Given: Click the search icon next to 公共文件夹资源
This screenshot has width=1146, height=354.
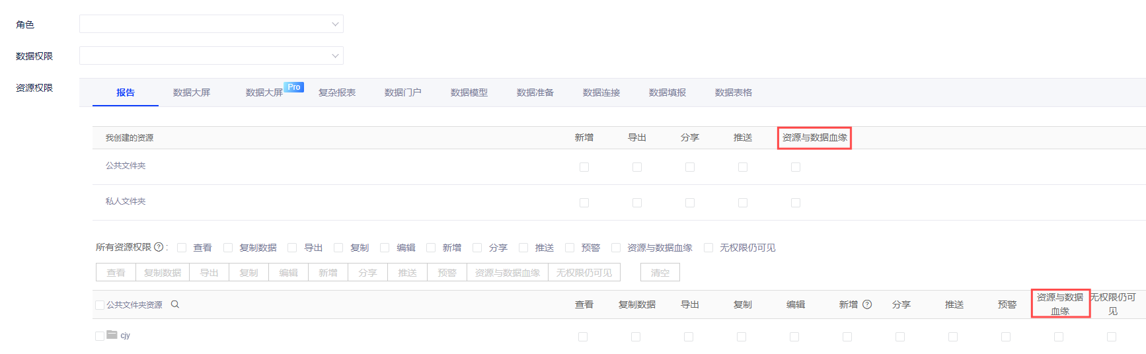Looking at the screenshot, I should [175, 304].
